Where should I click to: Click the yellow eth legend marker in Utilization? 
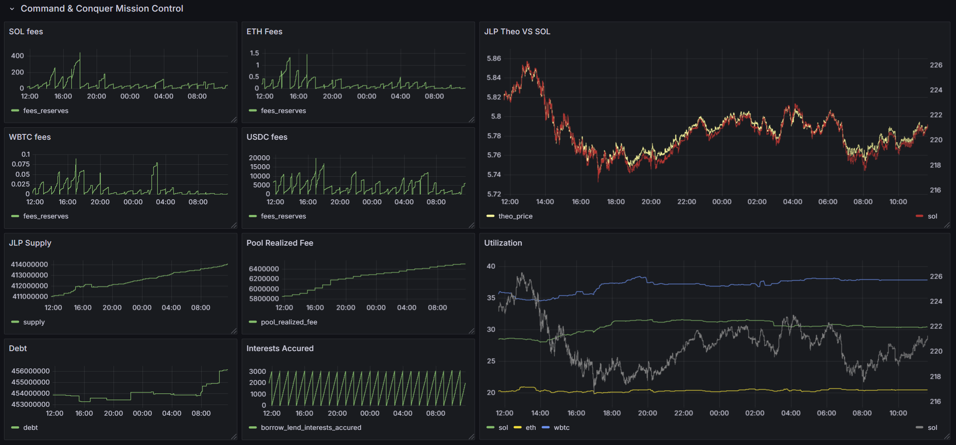517,427
